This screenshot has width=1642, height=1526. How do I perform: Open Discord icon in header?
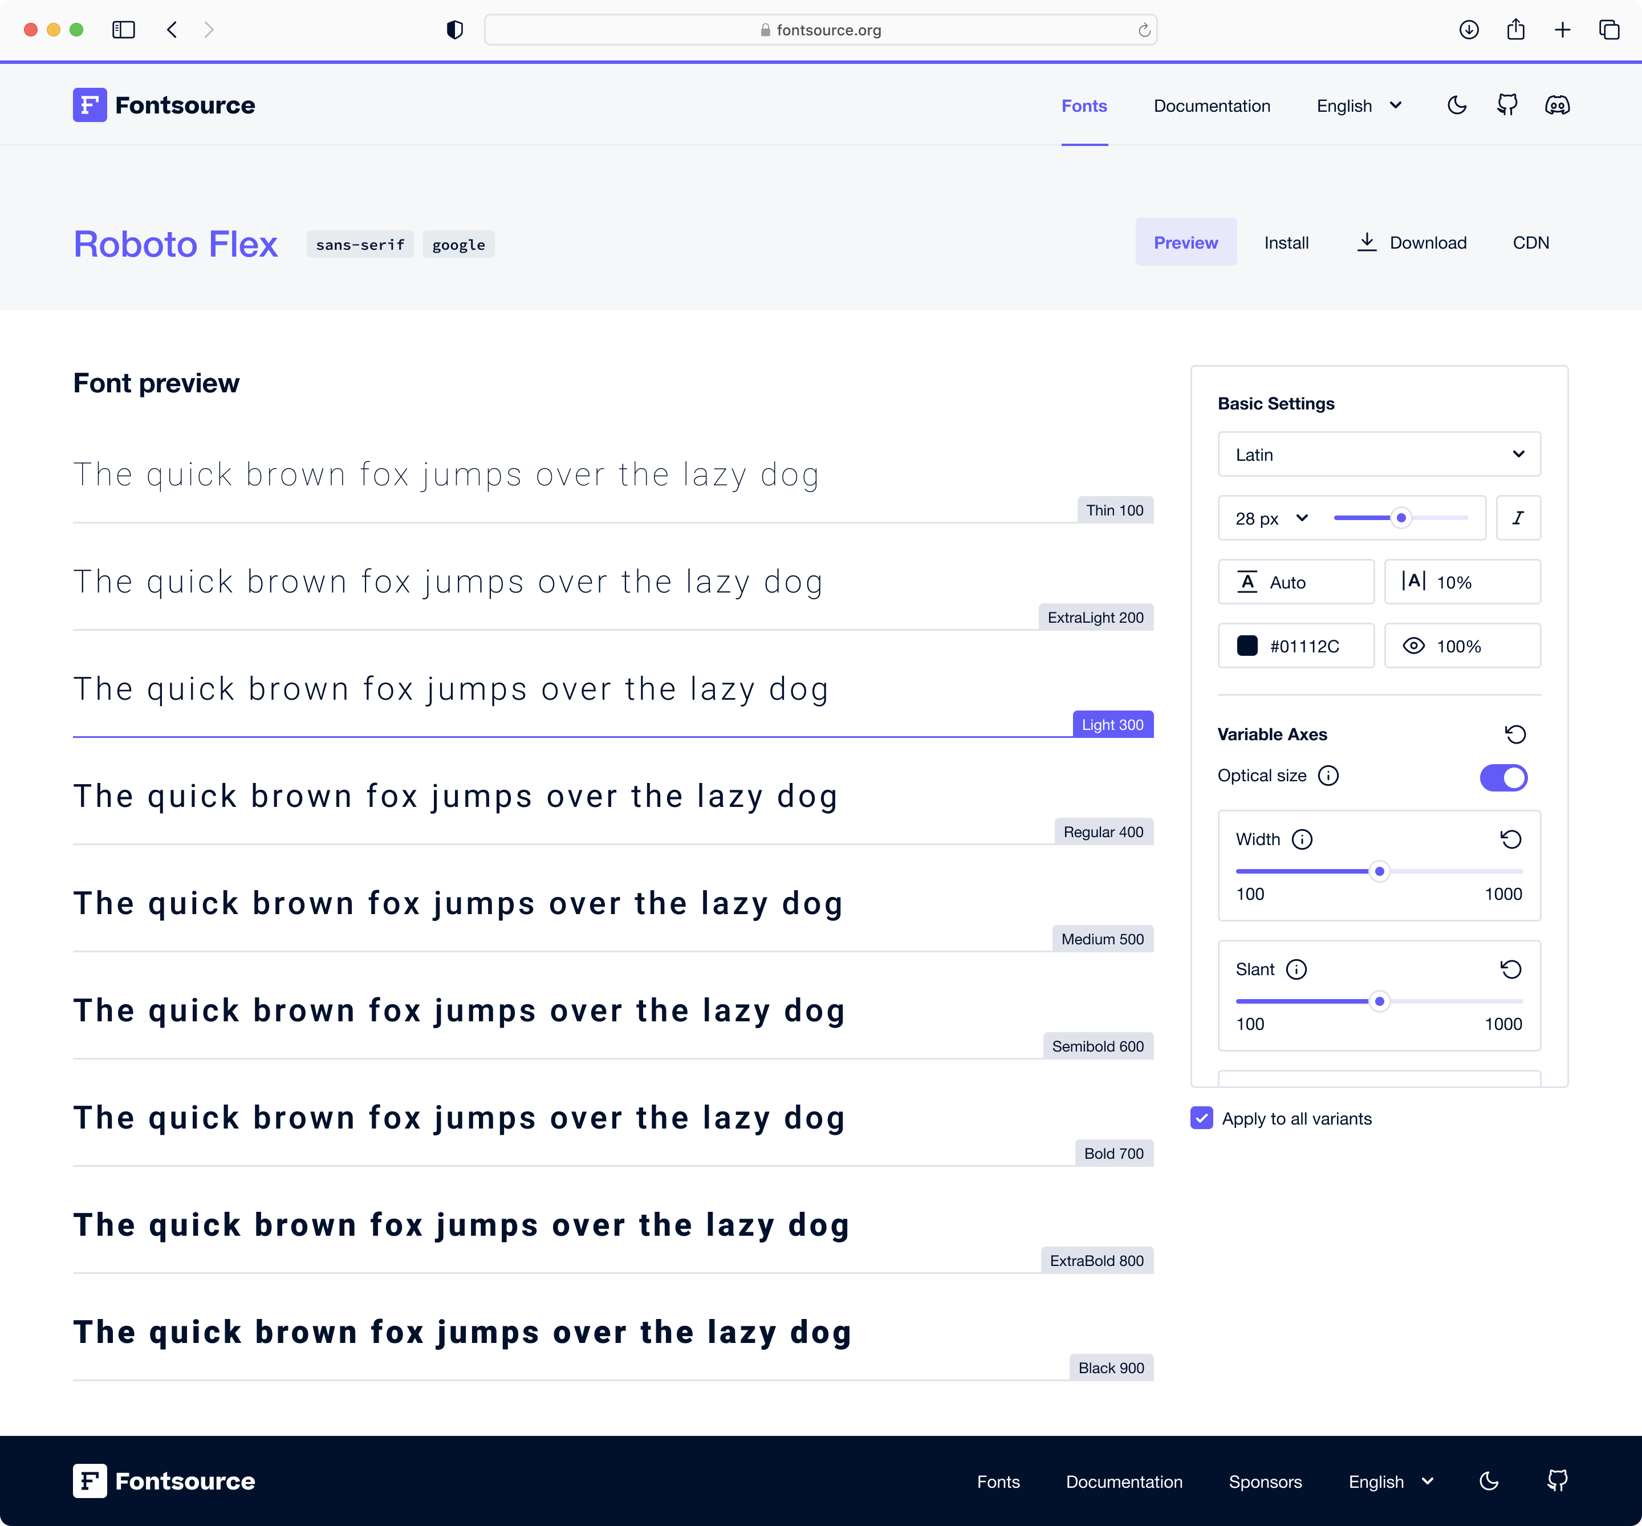pos(1557,105)
